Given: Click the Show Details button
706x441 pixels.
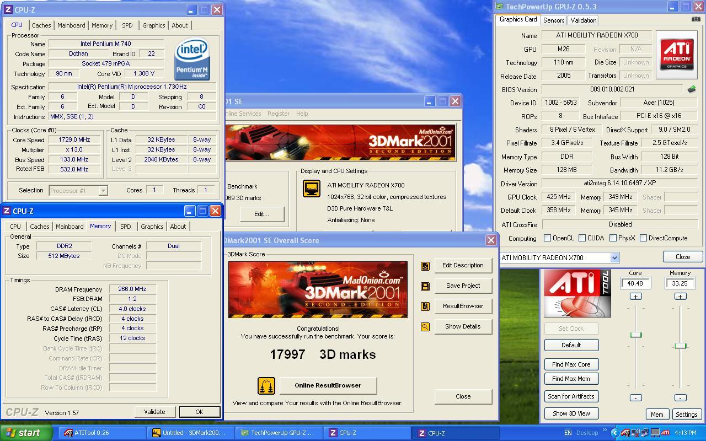Looking at the screenshot, I should click(x=463, y=326).
